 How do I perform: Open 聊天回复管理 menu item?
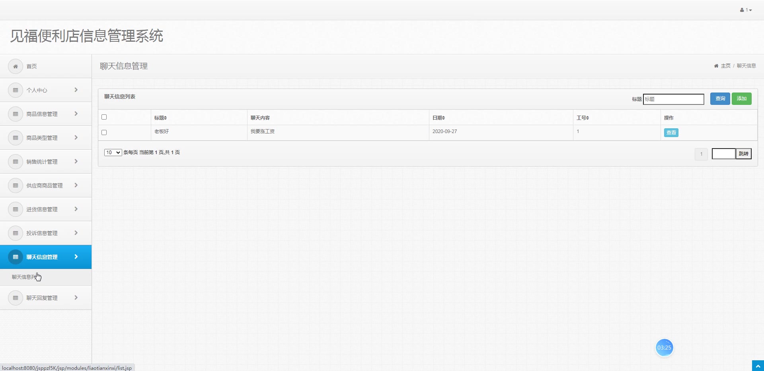pyautogui.click(x=46, y=298)
